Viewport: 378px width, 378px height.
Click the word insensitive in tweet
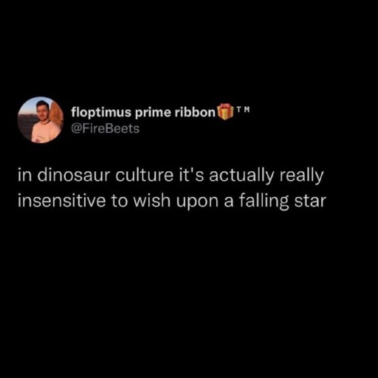pos(61,201)
